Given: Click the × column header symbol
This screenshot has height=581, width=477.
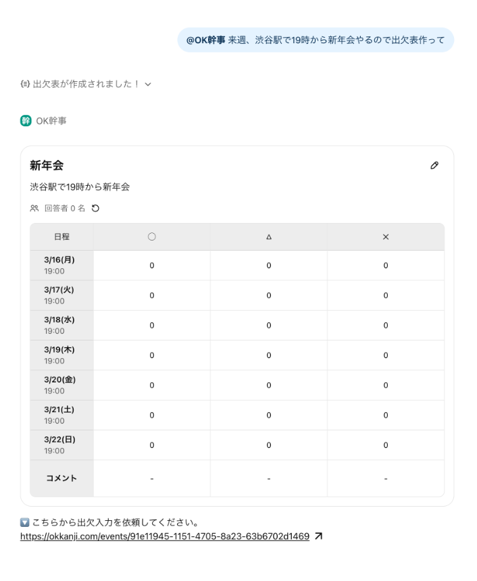Looking at the screenshot, I should (x=386, y=237).
